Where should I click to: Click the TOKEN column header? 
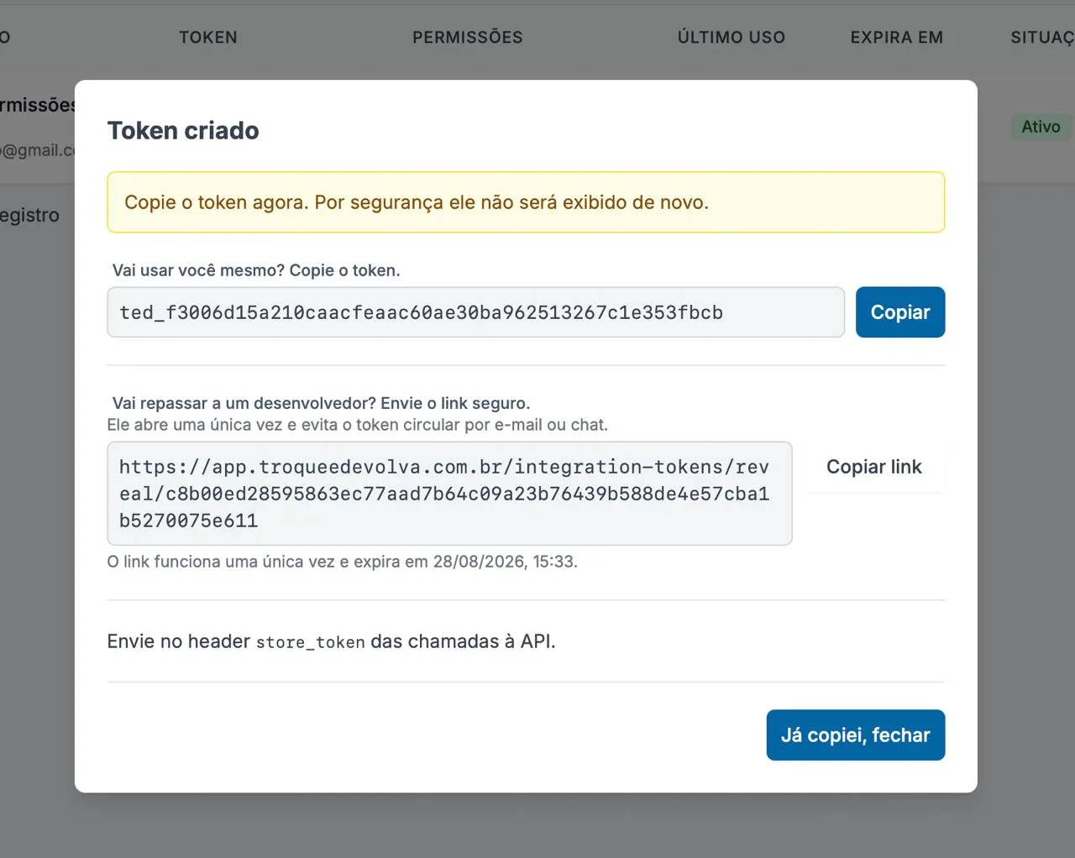click(208, 37)
